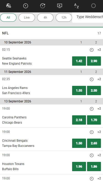103x181 pixels.
Task: Switch to the 12h time filter
Action: [x=64, y=18]
